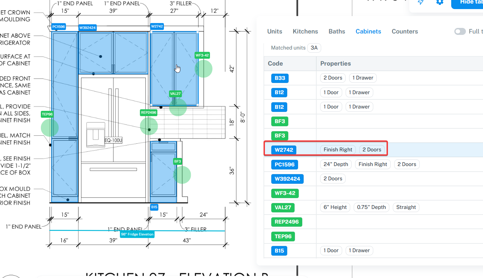The height and width of the screenshot is (278, 483).
Task: Click the VAL27 tag on the drawing
Action: click(175, 93)
